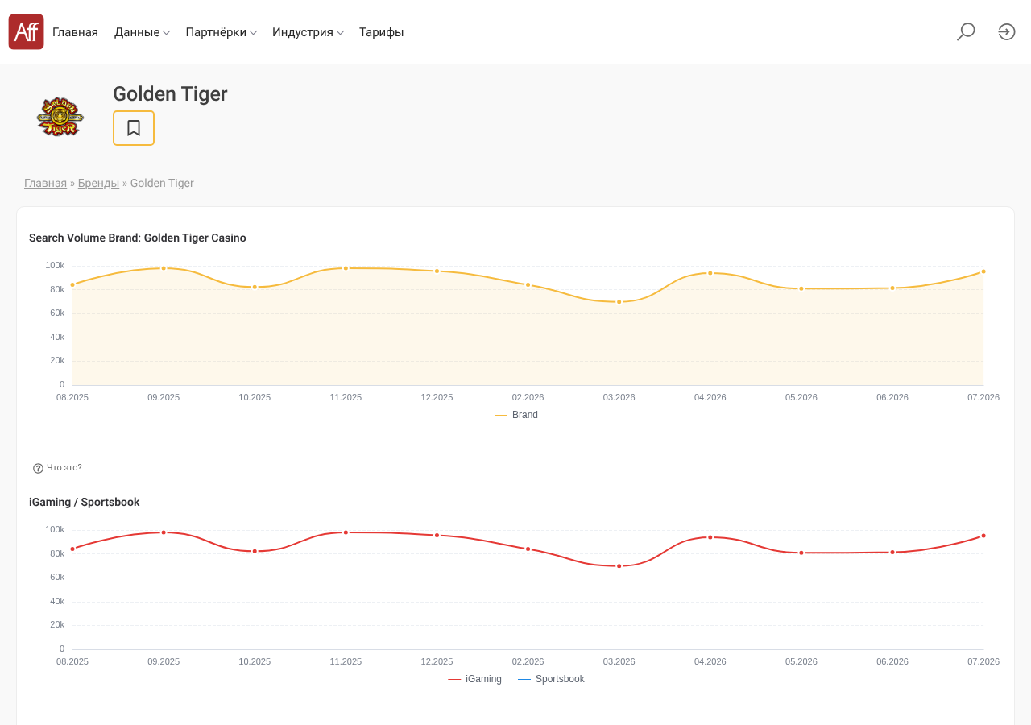Click the 100k axis label on the Search Volume chart
This screenshot has width=1031, height=725.
click(55, 265)
